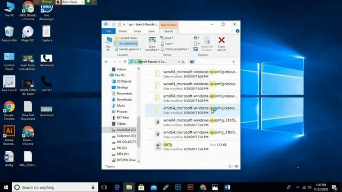Open Task View from the taskbar
The width and height of the screenshot is (342, 192).
coord(104,187)
